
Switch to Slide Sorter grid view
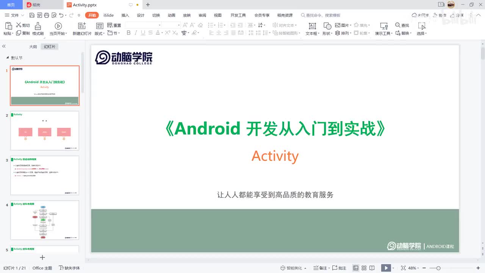[x=364, y=268]
